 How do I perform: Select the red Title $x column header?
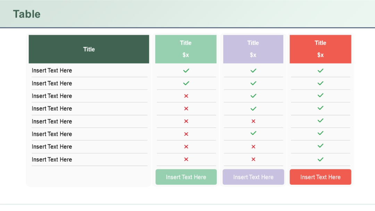pos(320,49)
